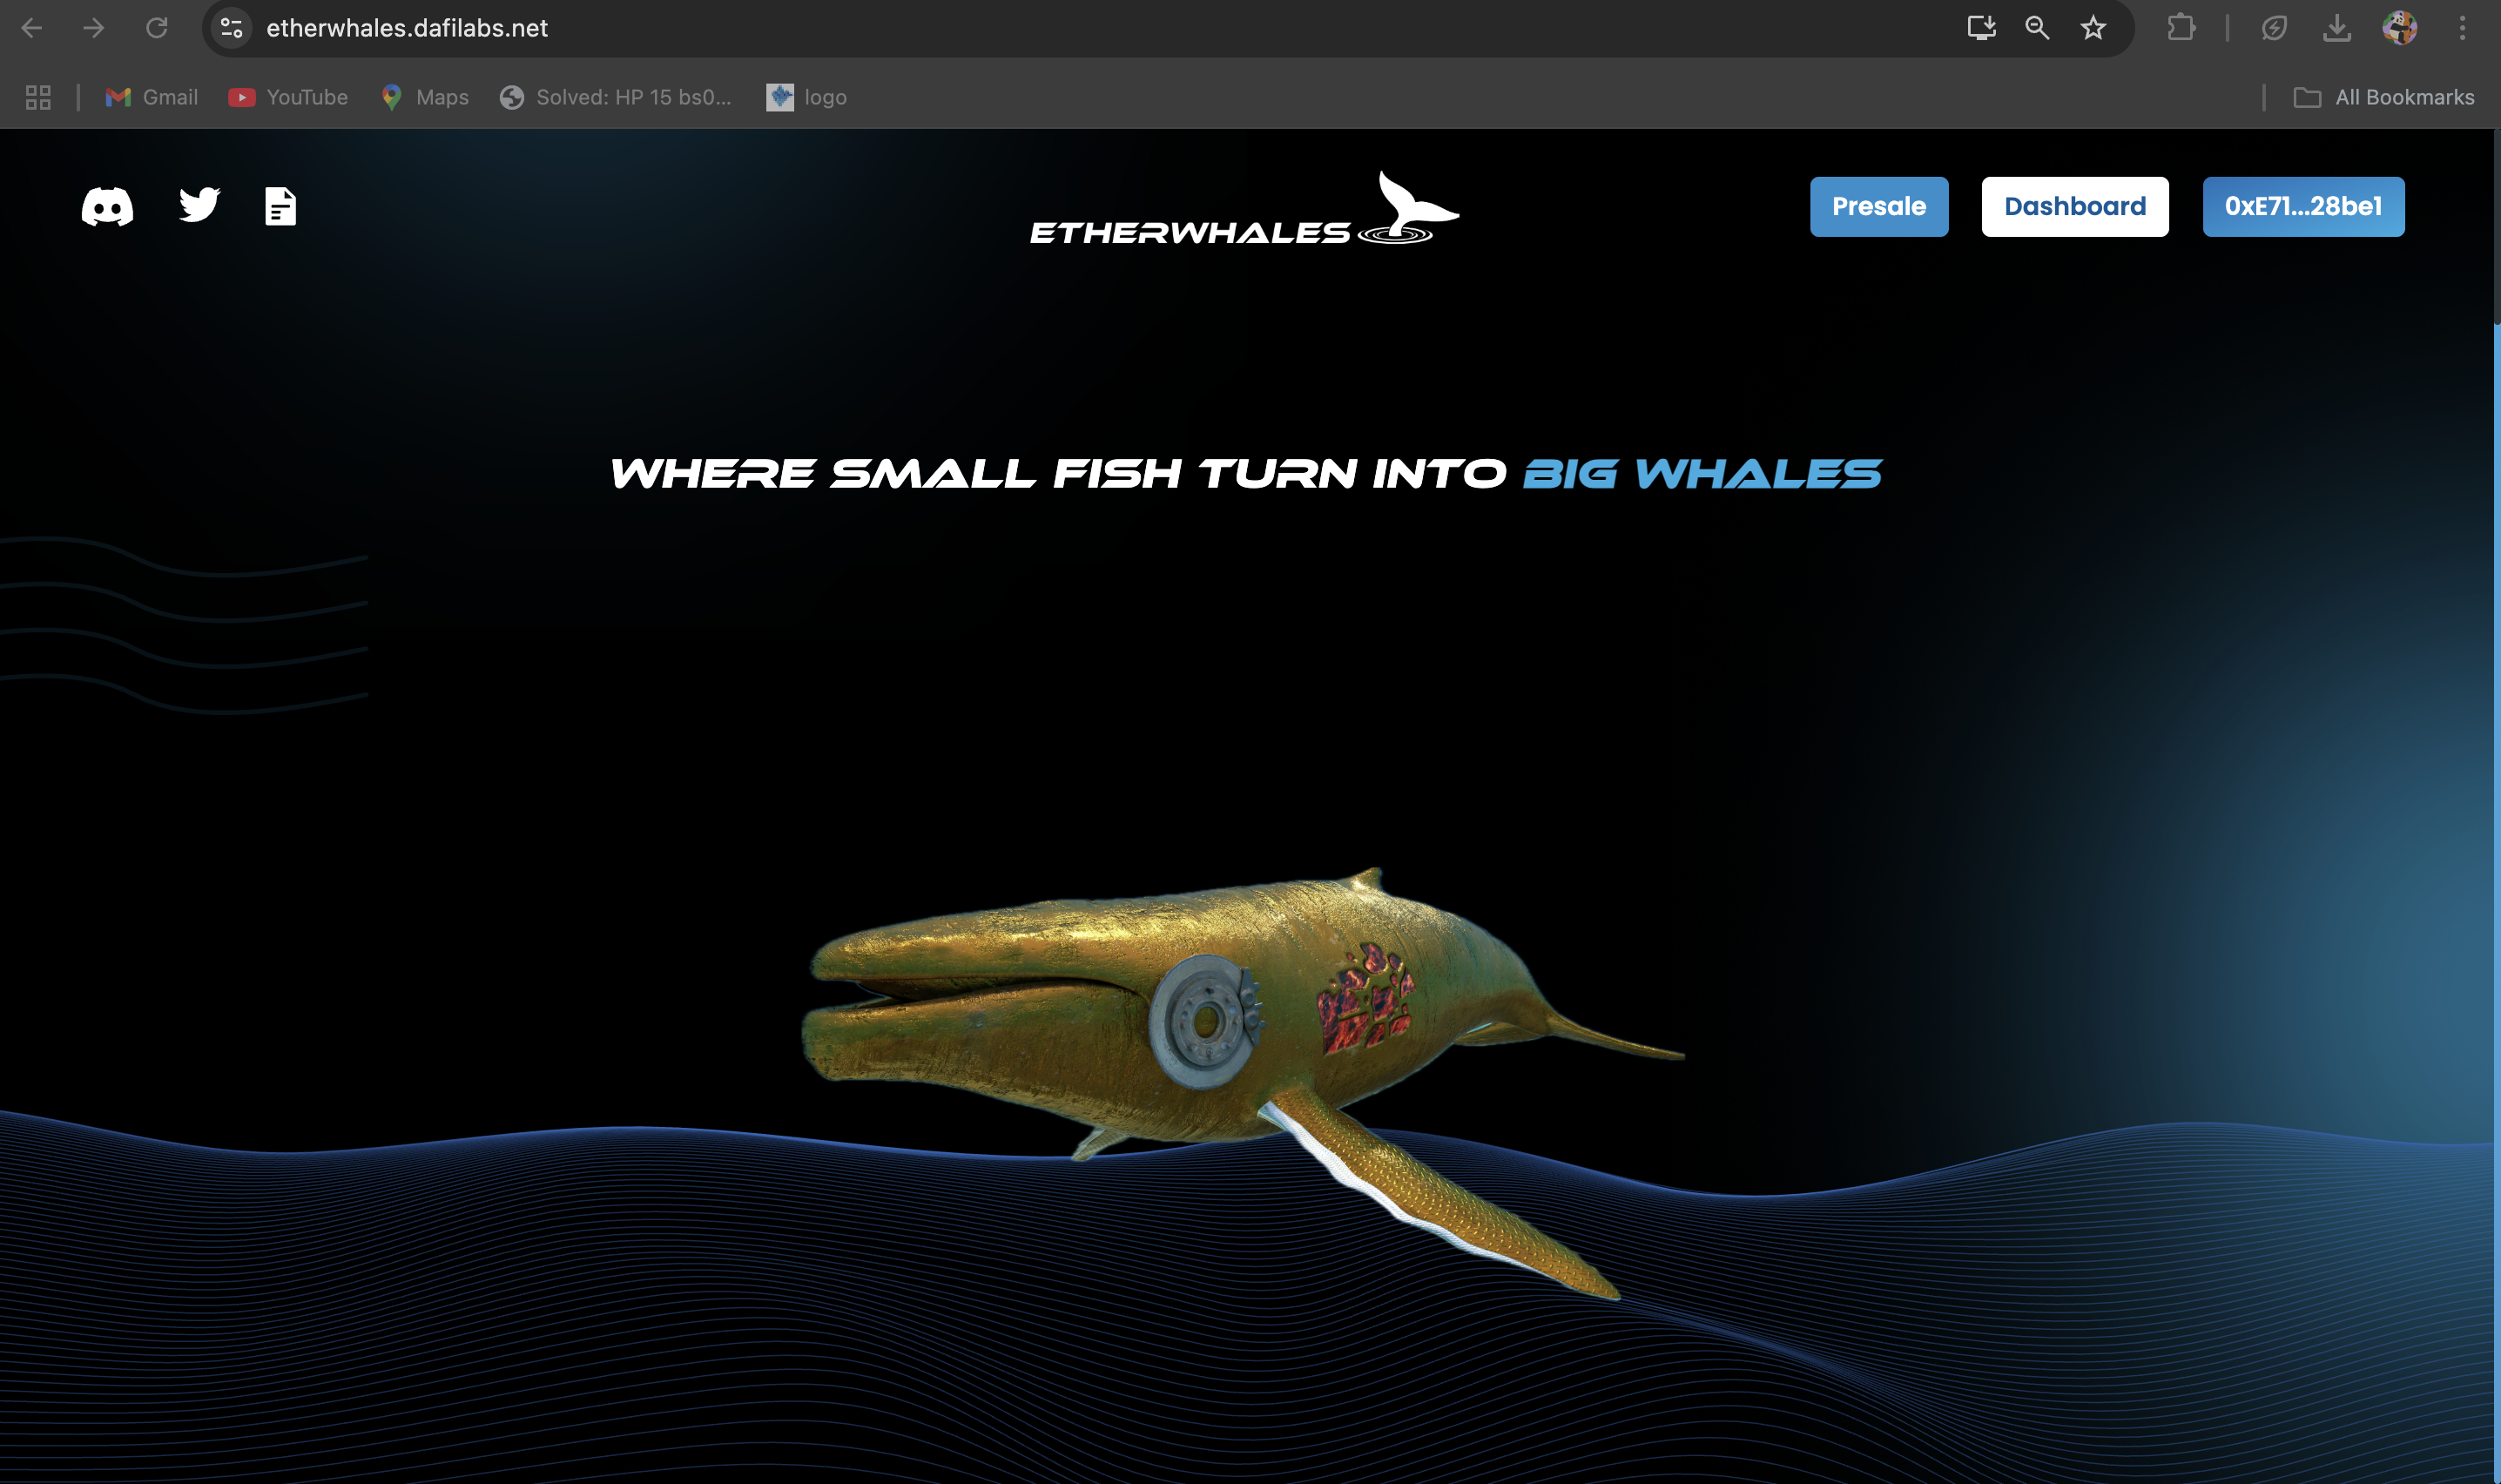Open downloads icon in Chrome toolbar

(2337, 28)
